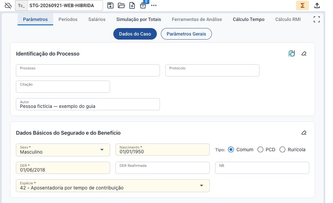Click the calculation name field STG-20260921-WEB-HIBRIDA

[x=65, y=5]
